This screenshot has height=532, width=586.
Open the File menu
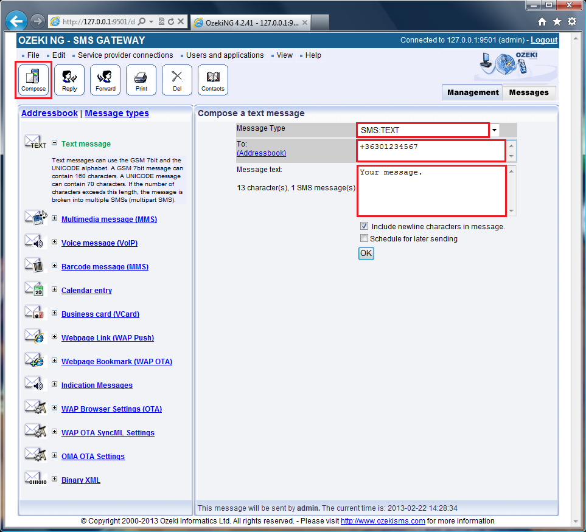tap(33, 55)
